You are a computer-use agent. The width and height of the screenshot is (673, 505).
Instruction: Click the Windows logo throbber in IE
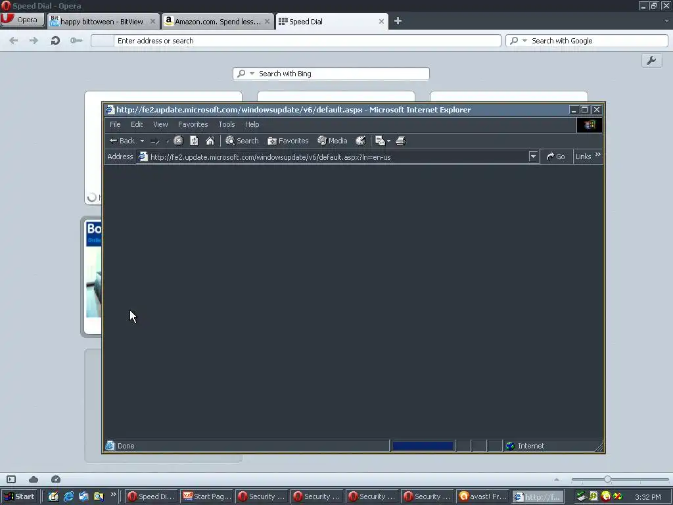590,124
